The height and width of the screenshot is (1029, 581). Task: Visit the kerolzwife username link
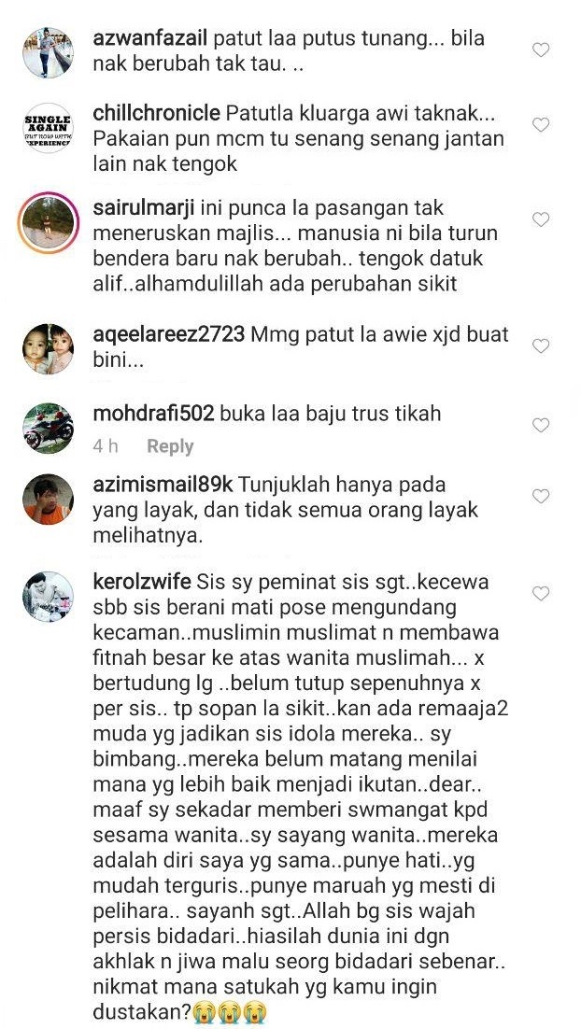click(x=142, y=582)
